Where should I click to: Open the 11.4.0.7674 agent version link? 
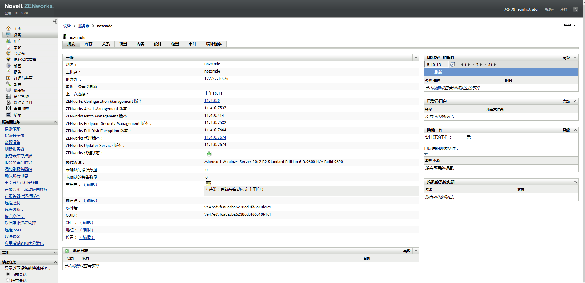[x=216, y=137]
